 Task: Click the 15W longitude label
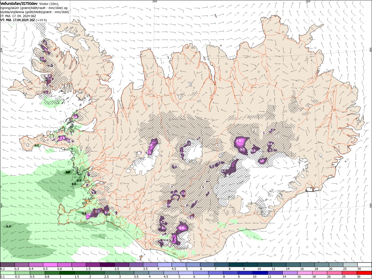click(x=308, y=1)
